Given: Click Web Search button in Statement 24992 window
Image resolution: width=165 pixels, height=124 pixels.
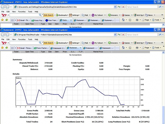Looking at the screenshot, I should 48,43.
